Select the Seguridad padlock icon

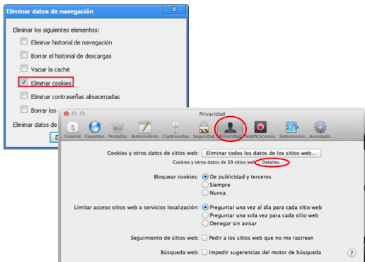[204, 130]
